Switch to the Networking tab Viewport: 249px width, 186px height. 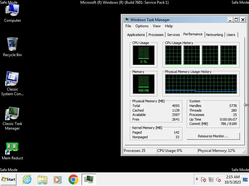click(214, 35)
